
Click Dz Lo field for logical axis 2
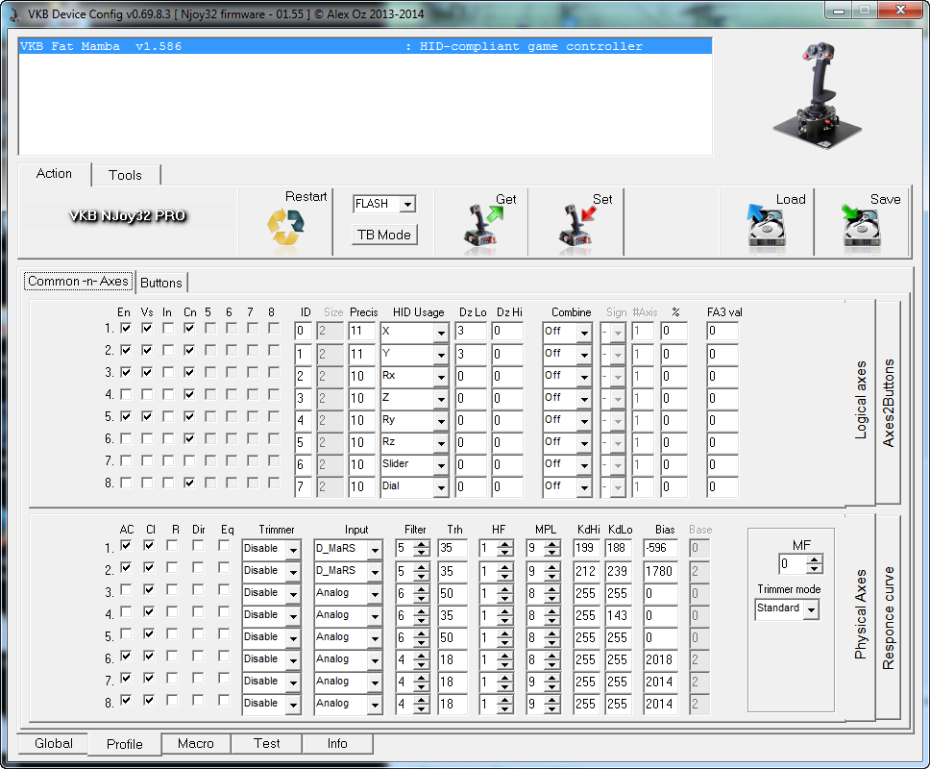point(471,355)
